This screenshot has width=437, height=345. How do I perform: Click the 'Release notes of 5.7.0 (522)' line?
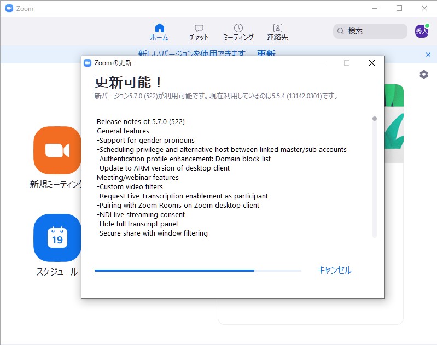click(141, 122)
